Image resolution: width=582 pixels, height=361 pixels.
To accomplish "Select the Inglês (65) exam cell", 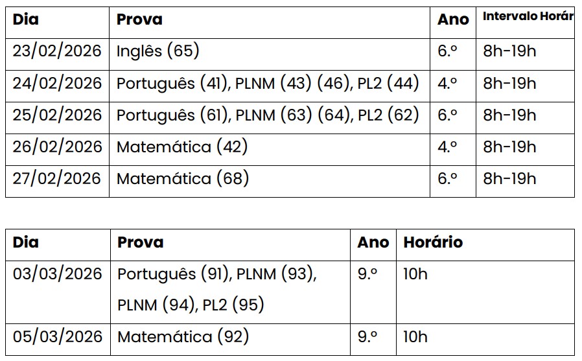I will click(157, 52).
